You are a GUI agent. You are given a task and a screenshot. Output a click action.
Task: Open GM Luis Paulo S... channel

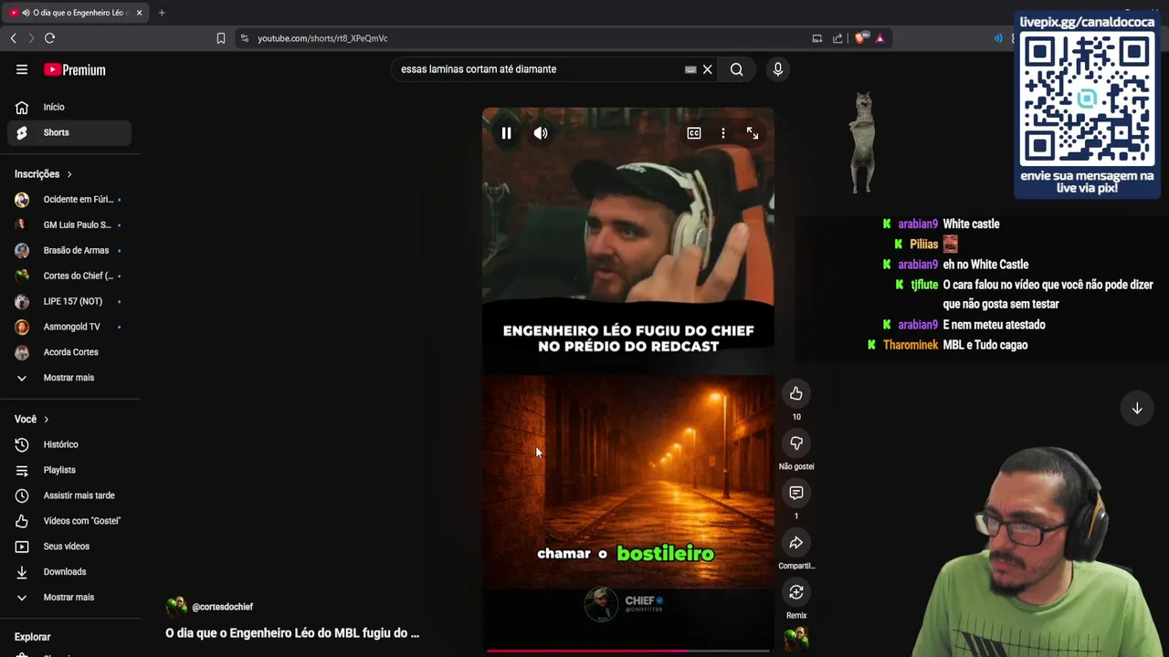[70, 224]
